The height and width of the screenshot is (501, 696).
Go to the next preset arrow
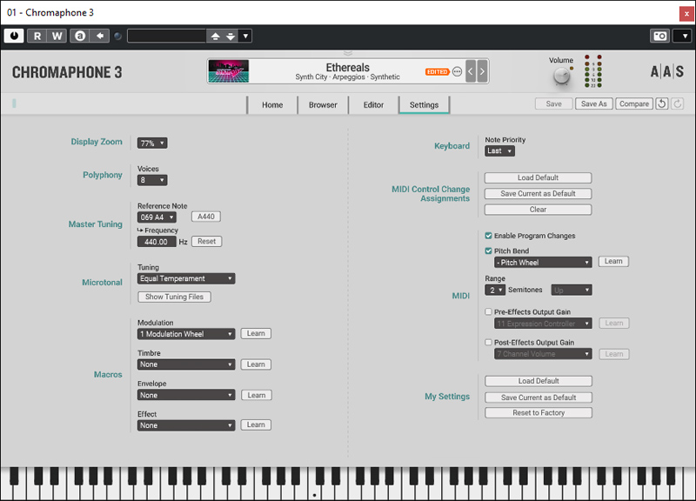[x=482, y=71]
